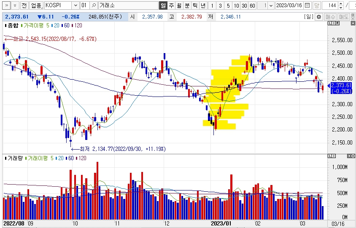Maximize the volume chart pane
This screenshot has width=356, height=228.
coord(349,156)
